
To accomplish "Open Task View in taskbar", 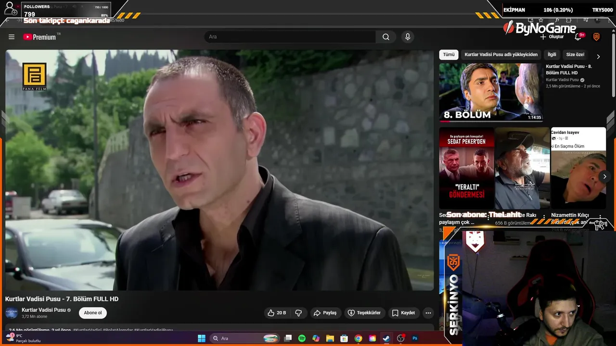I will point(288,338).
